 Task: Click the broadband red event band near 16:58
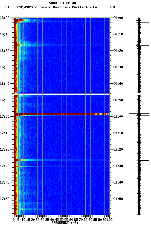(x=62, y=114)
